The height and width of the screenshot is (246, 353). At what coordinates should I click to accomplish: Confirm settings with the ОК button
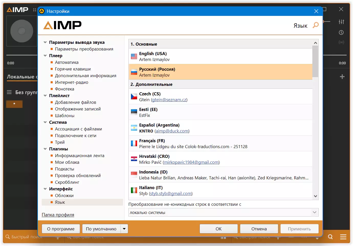point(219,229)
